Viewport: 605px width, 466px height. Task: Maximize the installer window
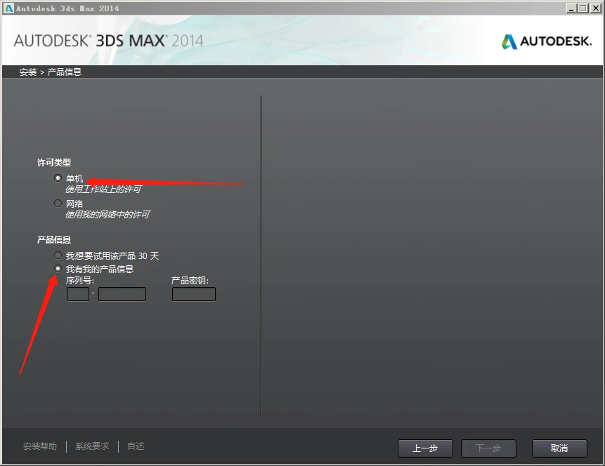pyautogui.click(x=583, y=8)
